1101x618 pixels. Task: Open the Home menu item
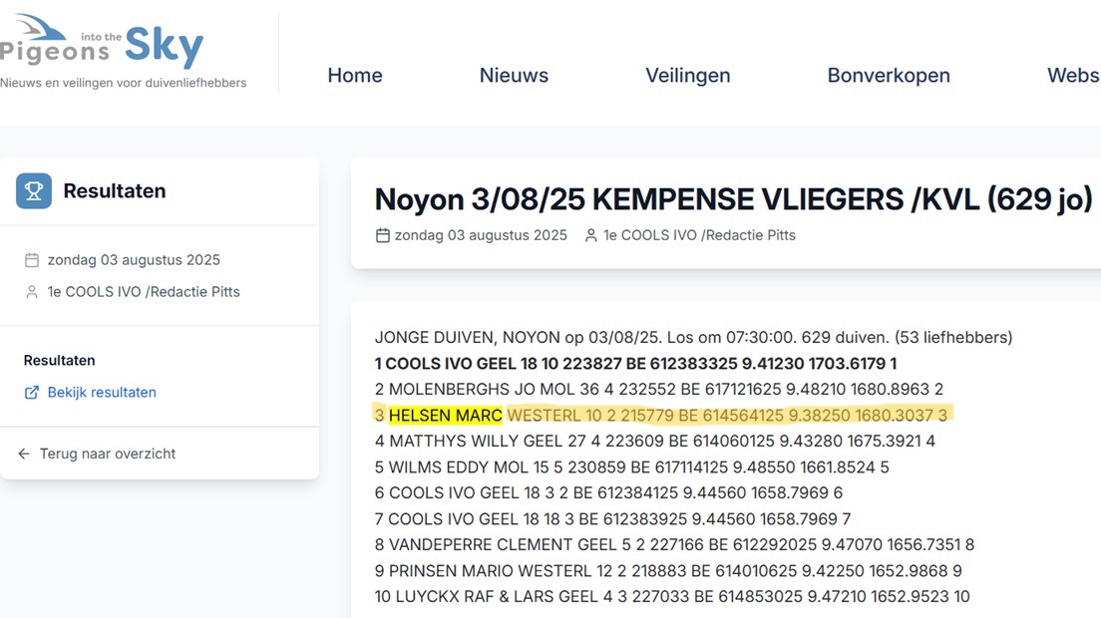(x=355, y=76)
